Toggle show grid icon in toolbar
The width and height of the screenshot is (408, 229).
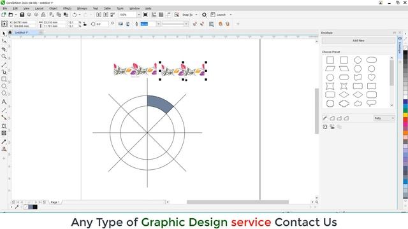161,15
